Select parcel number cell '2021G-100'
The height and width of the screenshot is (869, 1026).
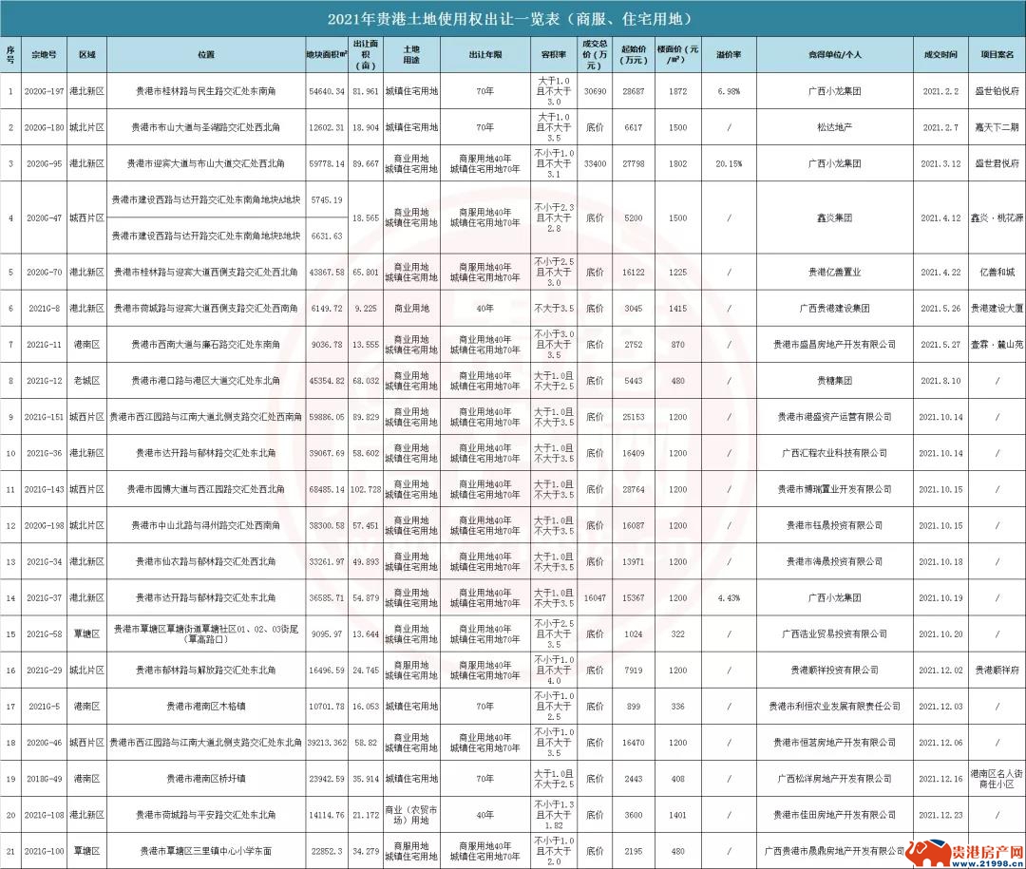click(44, 851)
